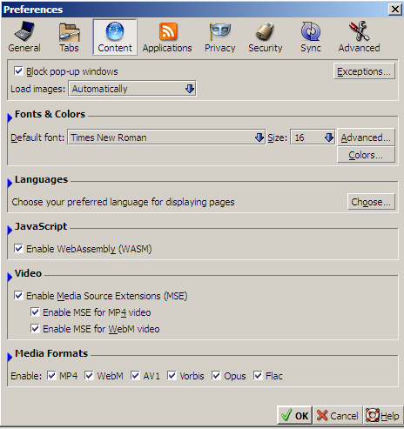The width and height of the screenshot is (404, 429).
Task: Open the font Size dropdown
Action: pyautogui.click(x=313, y=137)
